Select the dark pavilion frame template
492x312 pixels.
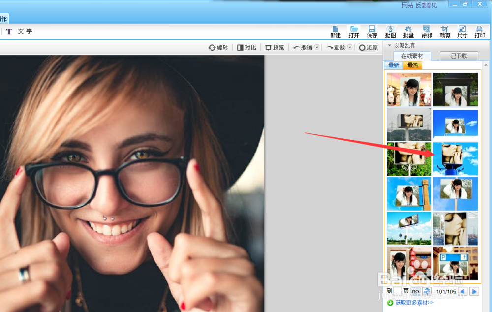click(x=455, y=90)
